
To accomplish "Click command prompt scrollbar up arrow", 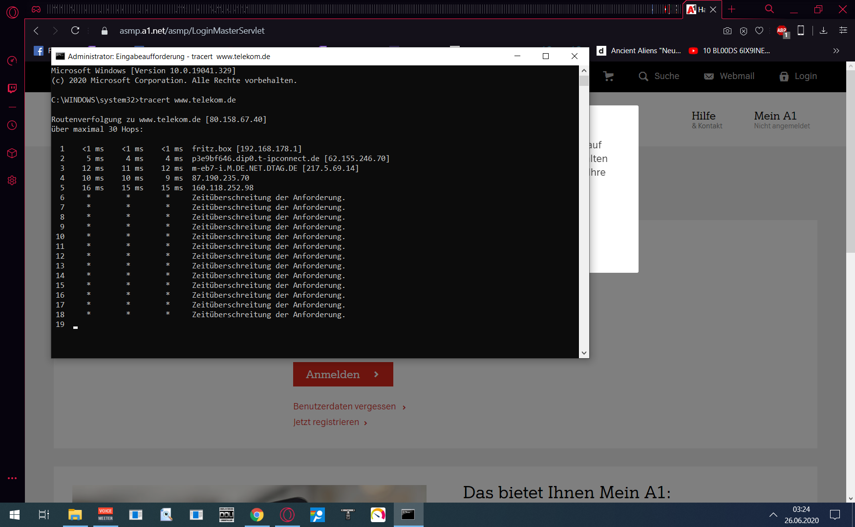I will (584, 71).
